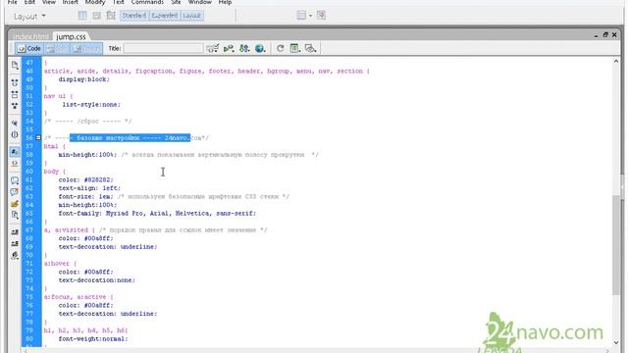Enable Layout mode button
The height and width of the screenshot is (353, 628).
click(192, 16)
